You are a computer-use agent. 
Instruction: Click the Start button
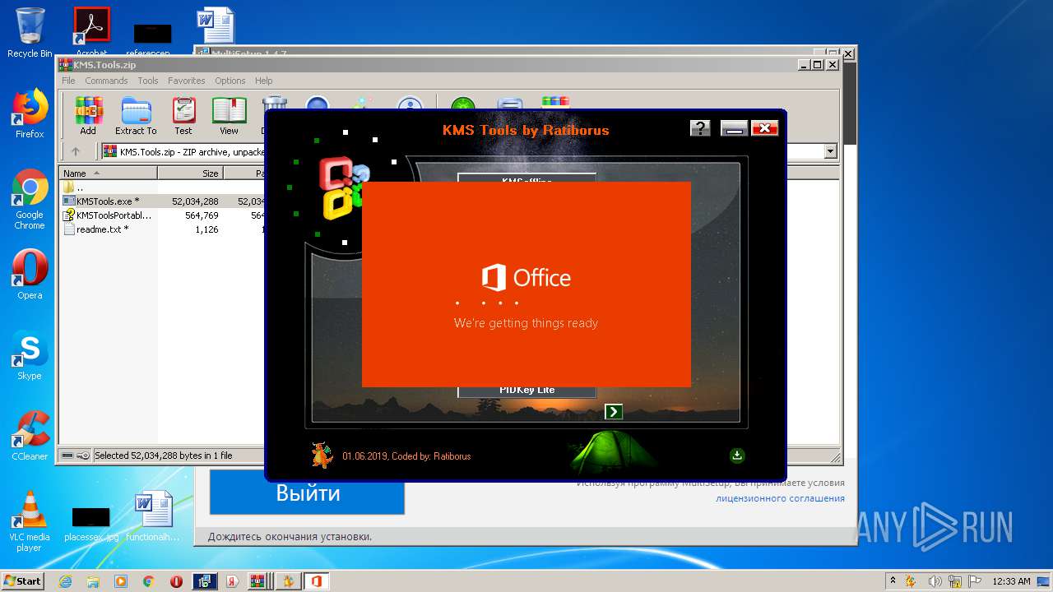pos(22,580)
